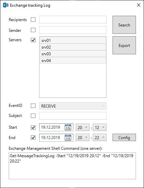
Task: Enable the Recipients checkbox
Action: pos(33,20)
